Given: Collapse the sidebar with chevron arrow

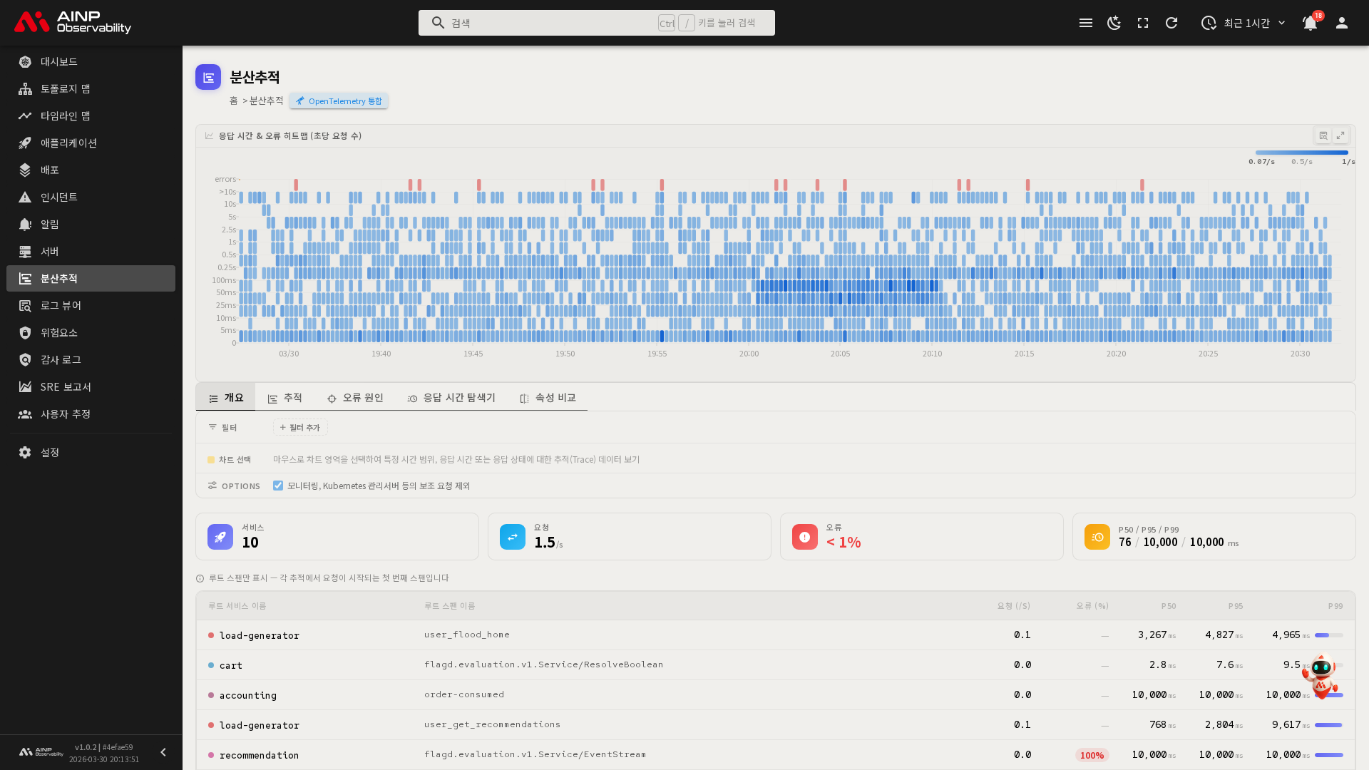Looking at the screenshot, I should [163, 752].
